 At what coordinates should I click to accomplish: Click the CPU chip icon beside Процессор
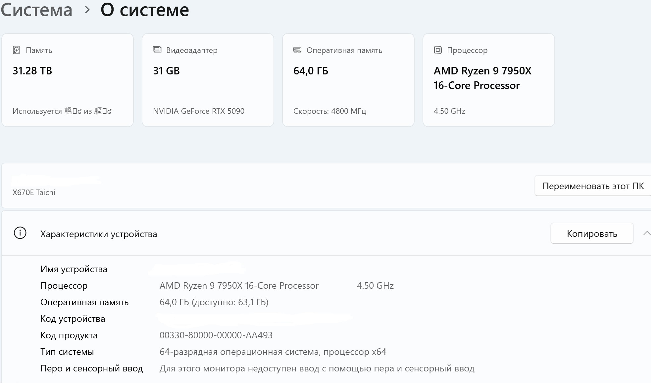pos(438,50)
